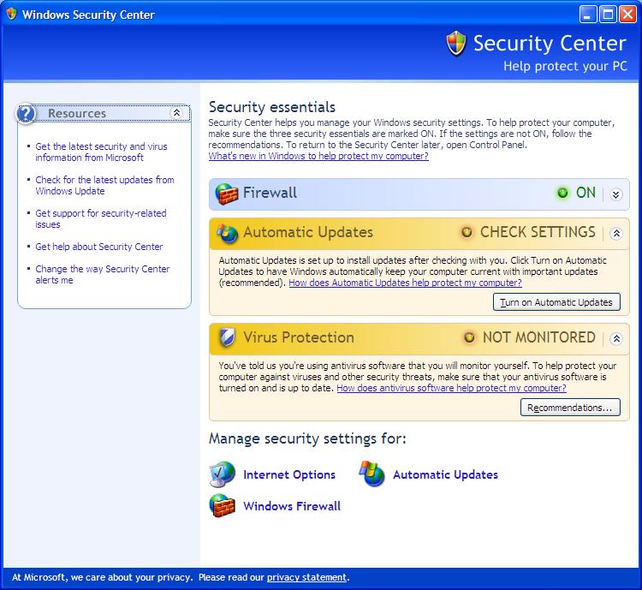Open Internet Options via its globe icon
Screen dimensions: 642x590
223,474
